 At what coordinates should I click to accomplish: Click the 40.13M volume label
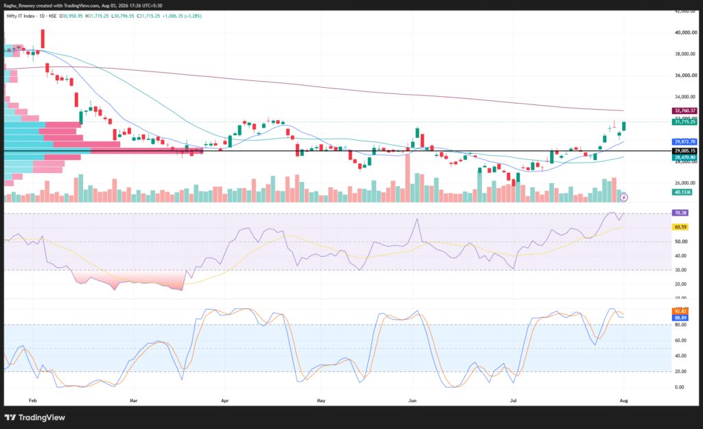682,192
